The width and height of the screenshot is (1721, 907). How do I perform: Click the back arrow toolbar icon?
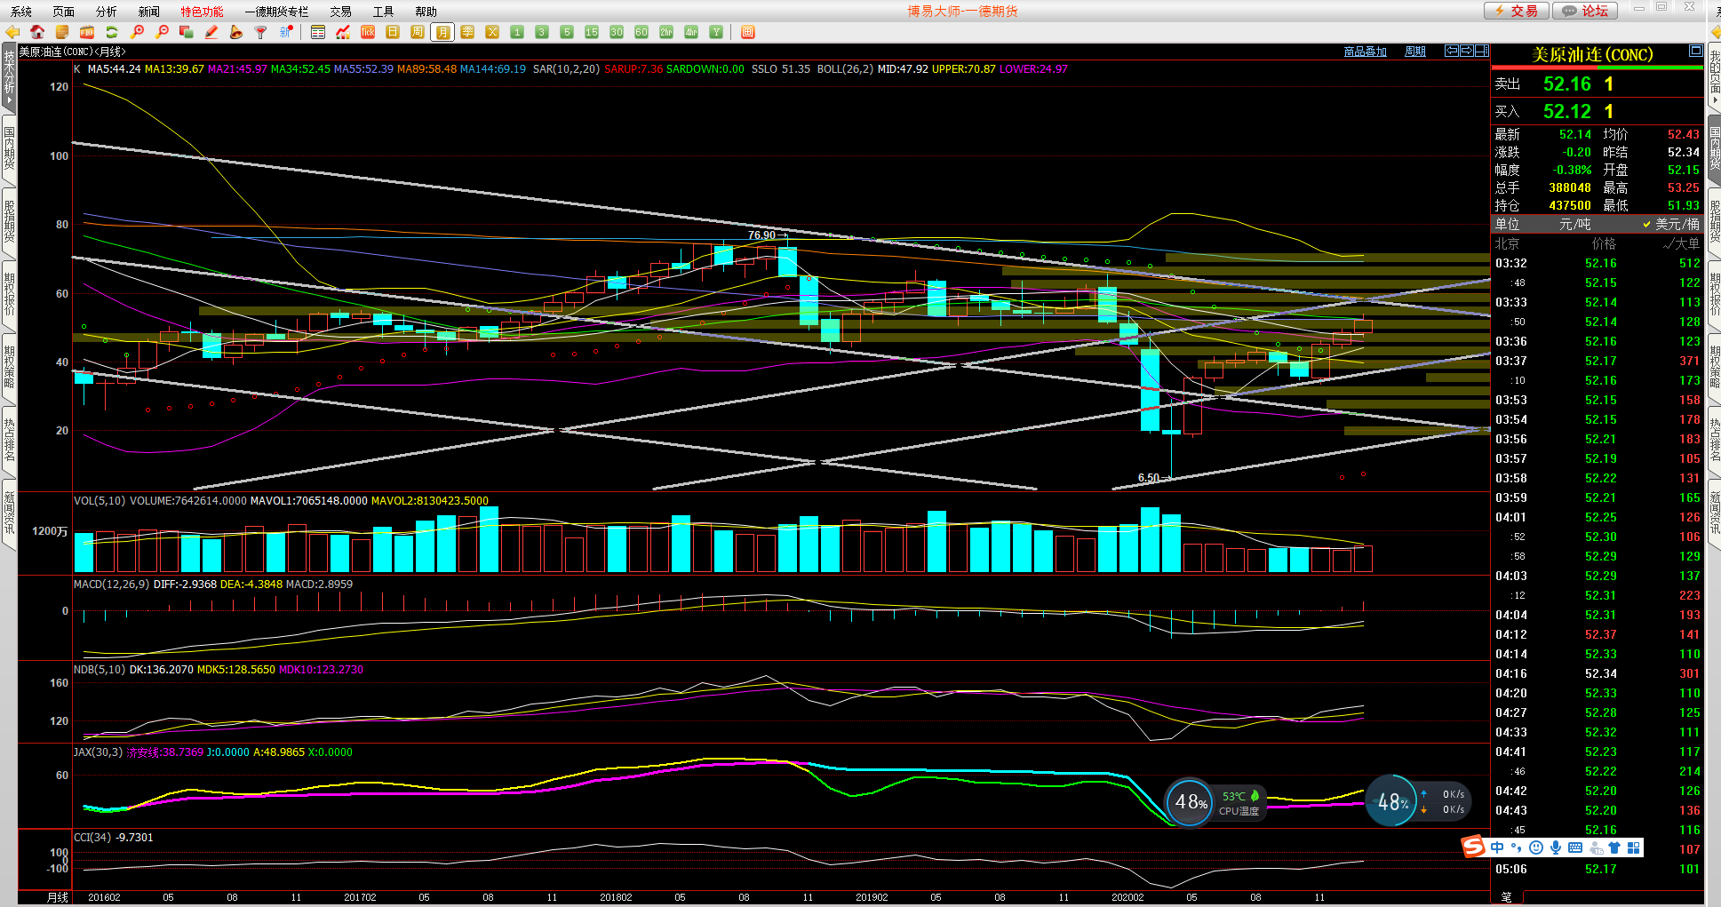pos(12,32)
